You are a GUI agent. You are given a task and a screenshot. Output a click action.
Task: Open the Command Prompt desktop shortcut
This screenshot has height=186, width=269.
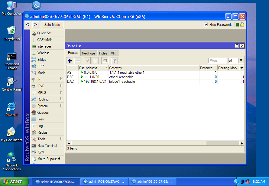click(x=12, y=61)
